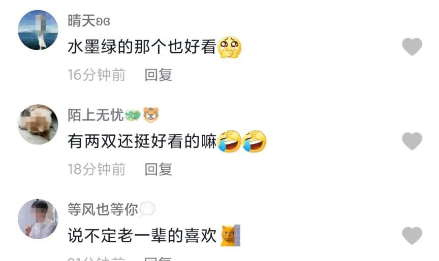
Task: Select comment text 水墨绿的那个也好看
Action: coord(142,47)
